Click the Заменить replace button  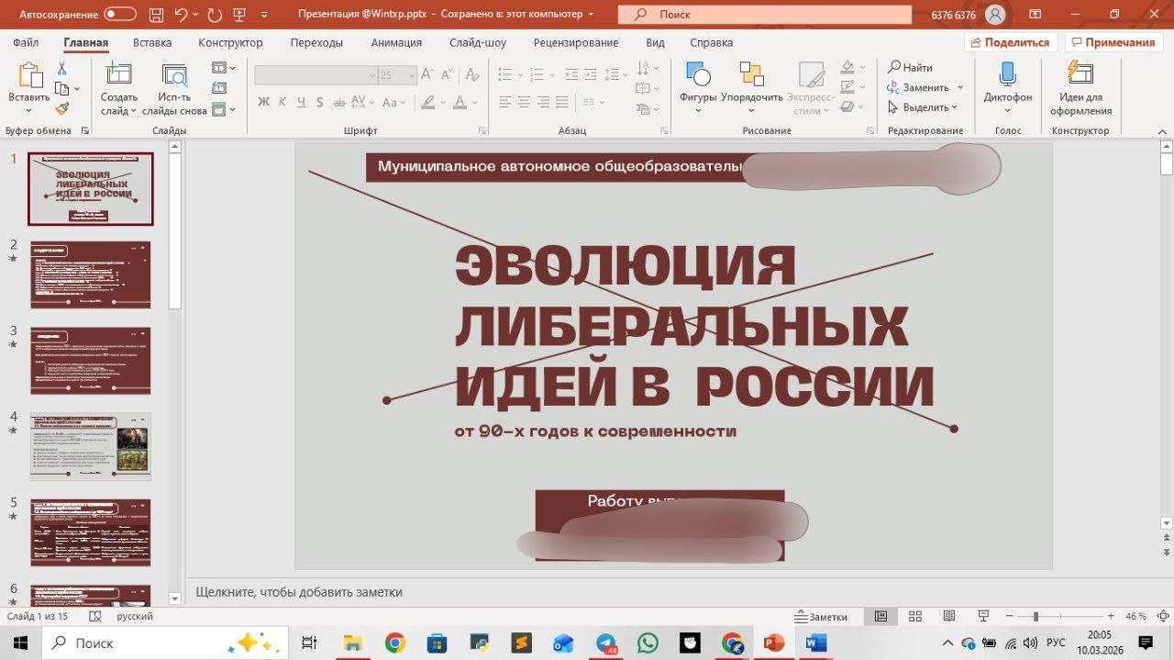[918, 88]
